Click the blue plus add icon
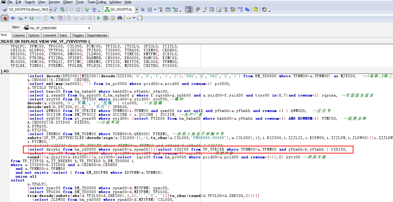The image size is (393, 202). (13, 18)
